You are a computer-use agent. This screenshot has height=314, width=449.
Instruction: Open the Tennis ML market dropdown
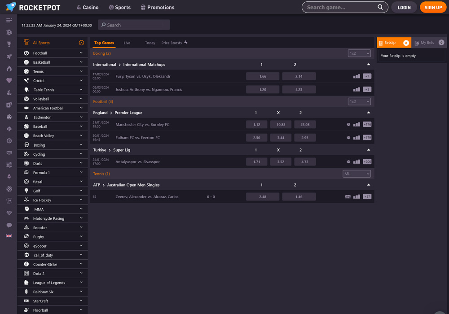[x=357, y=174]
